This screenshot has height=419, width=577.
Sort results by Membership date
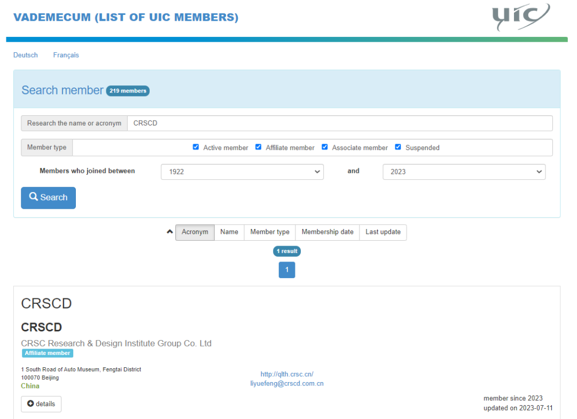coord(328,232)
